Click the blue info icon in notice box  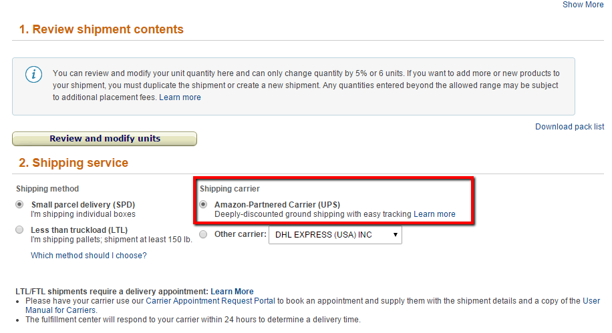(x=33, y=74)
